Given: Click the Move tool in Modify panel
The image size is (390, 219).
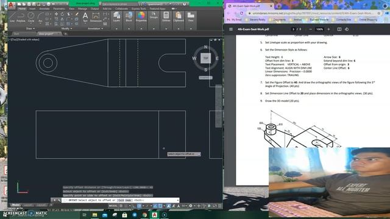Looking at the screenshot, I should coord(56,14).
